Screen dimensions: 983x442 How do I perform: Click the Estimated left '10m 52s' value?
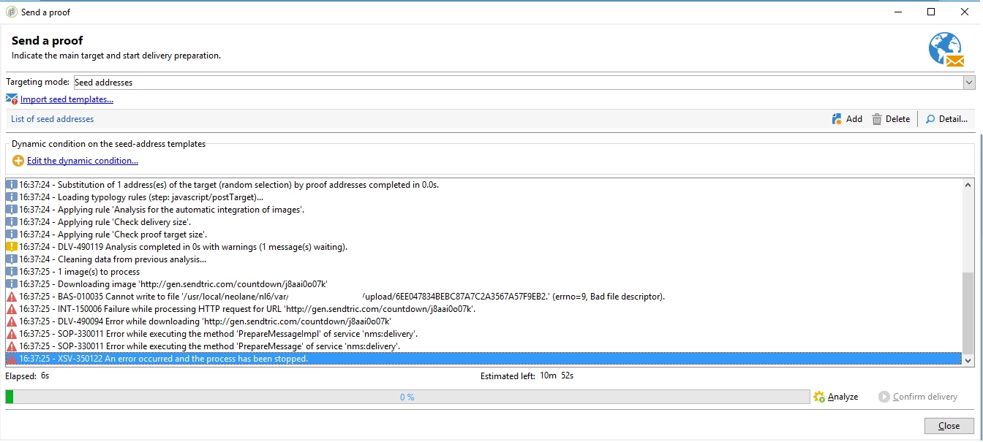(x=557, y=376)
